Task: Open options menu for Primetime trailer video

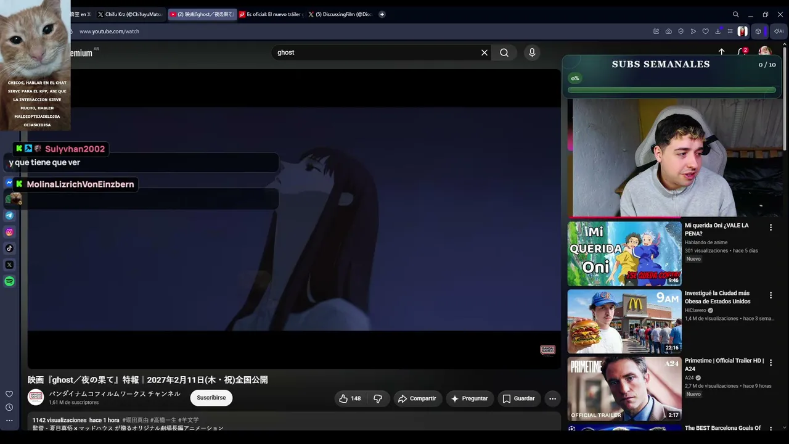Action: click(x=771, y=363)
